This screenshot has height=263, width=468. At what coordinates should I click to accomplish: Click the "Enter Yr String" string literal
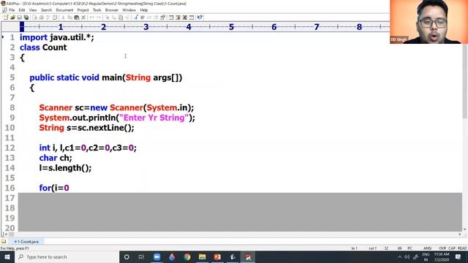pos(154,118)
